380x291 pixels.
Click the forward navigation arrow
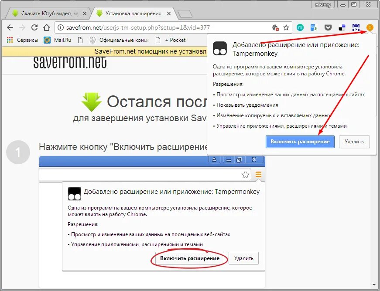click(x=22, y=27)
